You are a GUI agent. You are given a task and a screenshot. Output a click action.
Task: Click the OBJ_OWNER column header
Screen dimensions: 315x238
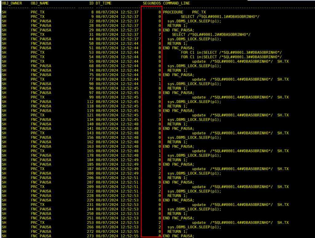[12, 3]
